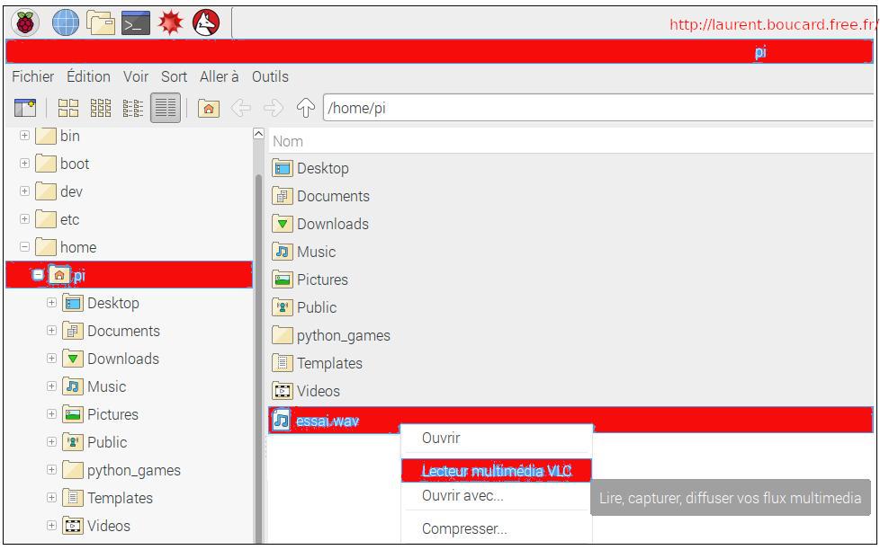Launch the terminal from the taskbar
880x550 pixels.
click(x=136, y=23)
